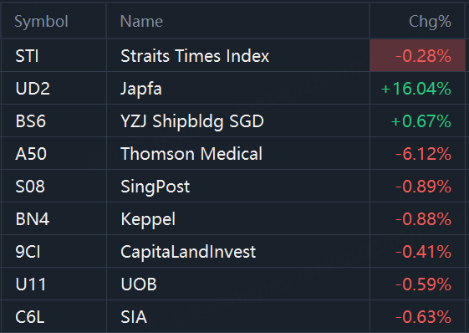Select the BN4 Keppel symbol
The height and width of the screenshot is (333, 469).
point(33,219)
